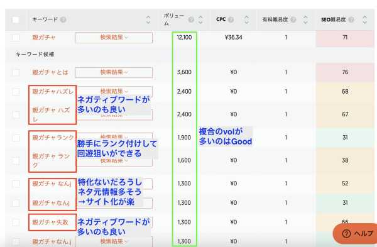The height and width of the screenshot is (247, 377).
Task: Click the info icon beside 有料難易度 header
Action: coord(293,19)
